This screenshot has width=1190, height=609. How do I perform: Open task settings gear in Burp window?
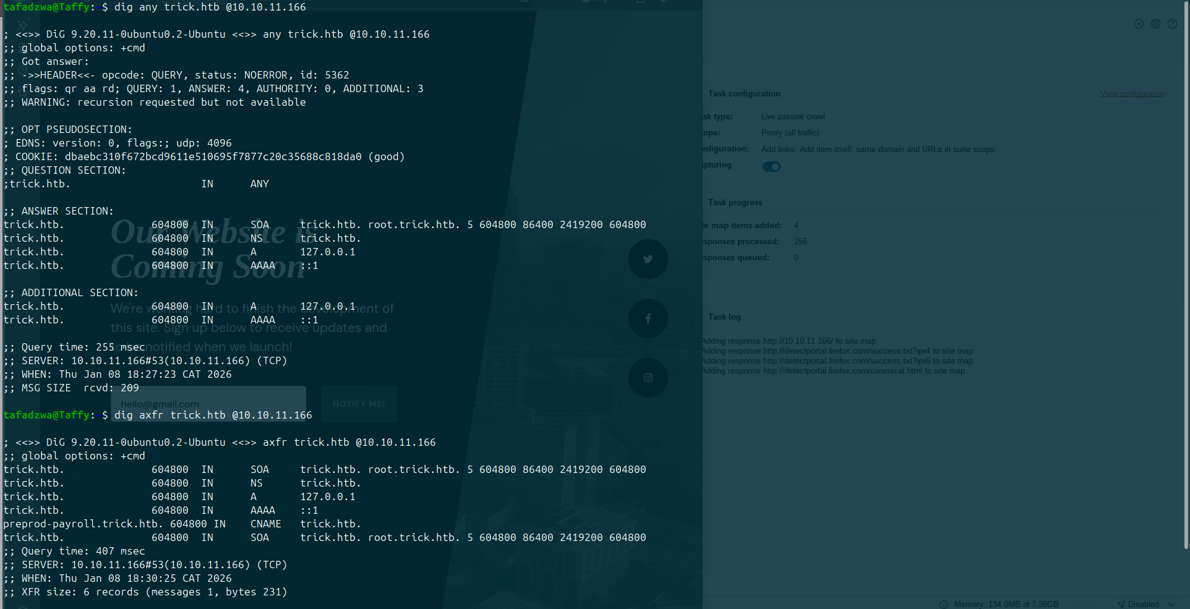[1155, 24]
